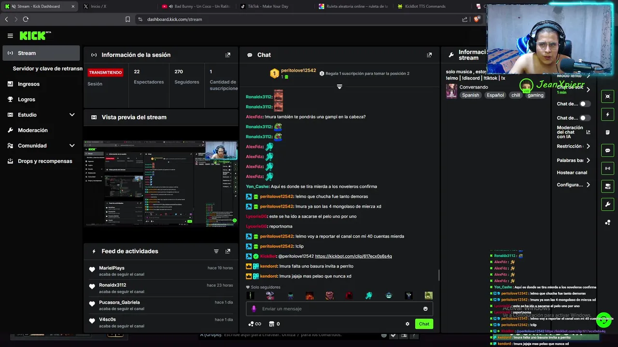Expand the Estudio sidebar section
This screenshot has width=618, height=347.
click(72, 115)
